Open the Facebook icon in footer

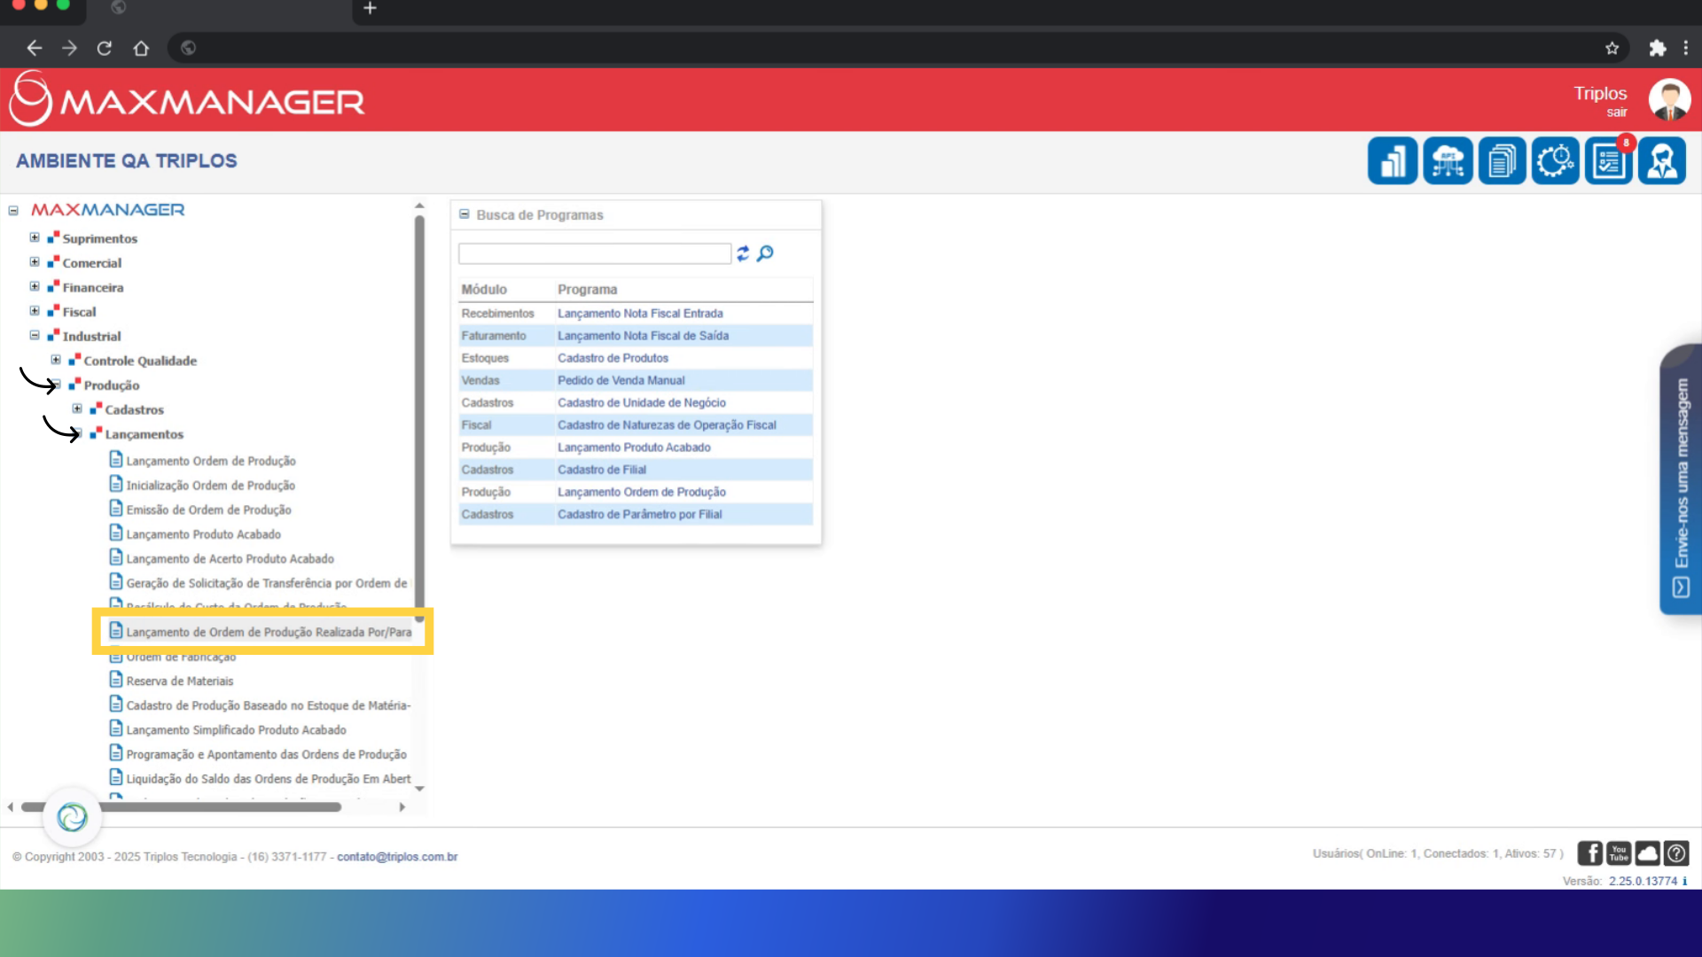tap(1590, 853)
